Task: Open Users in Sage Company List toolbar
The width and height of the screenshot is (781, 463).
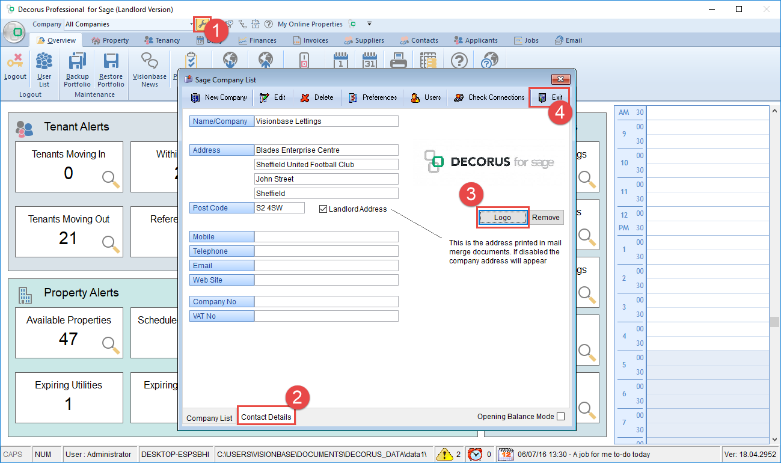Action: pyautogui.click(x=426, y=97)
